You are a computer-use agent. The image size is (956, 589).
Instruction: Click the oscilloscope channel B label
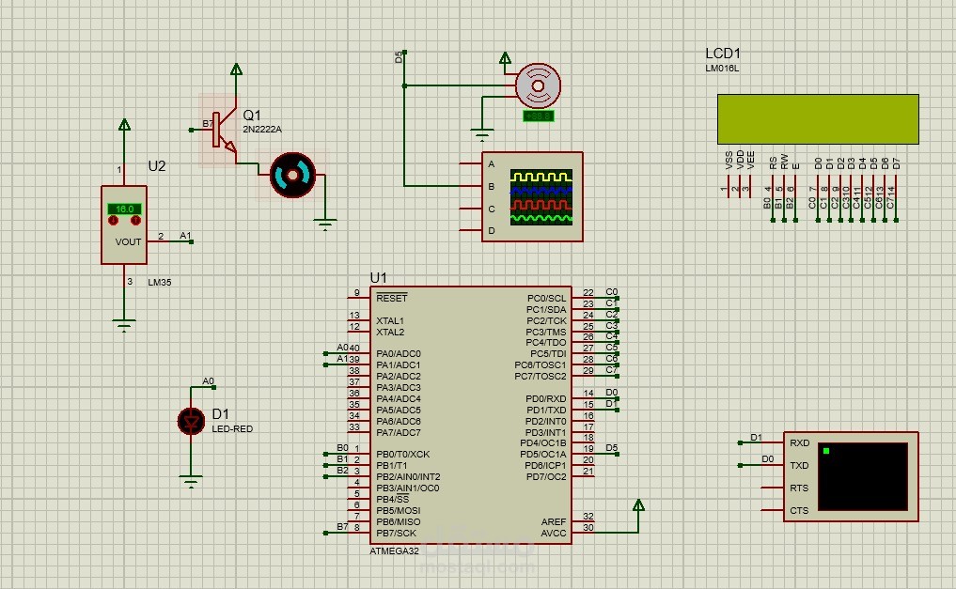coord(492,186)
